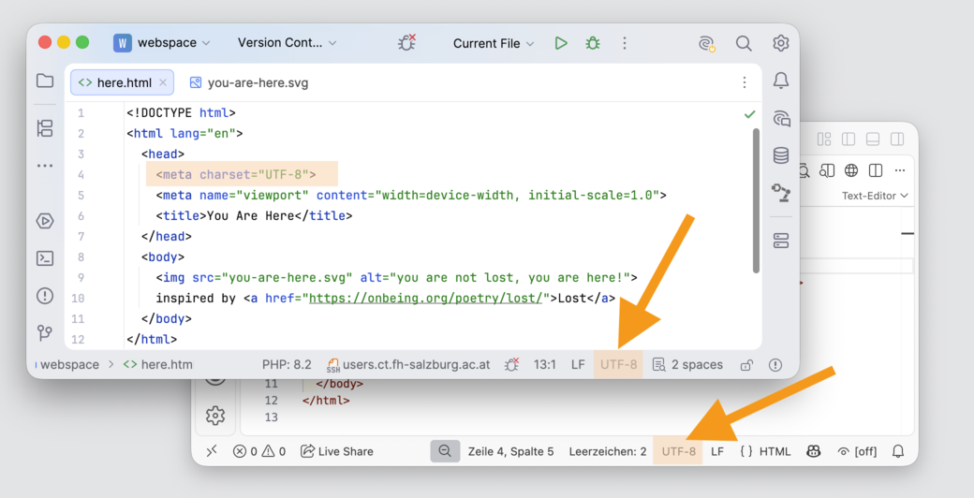This screenshot has width=974, height=498.
Task: Toggle VS Code secondary side bar
Action: pyautogui.click(x=897, y=139)
